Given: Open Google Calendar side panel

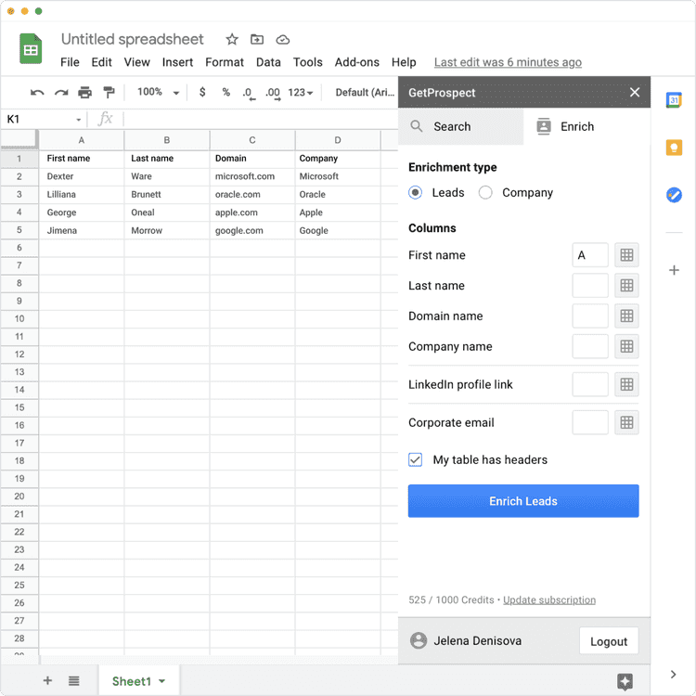Looking at the screenshot, I should (674, 100).
